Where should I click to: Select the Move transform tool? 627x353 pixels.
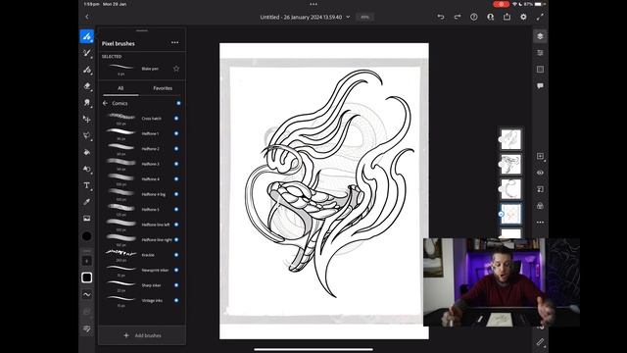87,119
